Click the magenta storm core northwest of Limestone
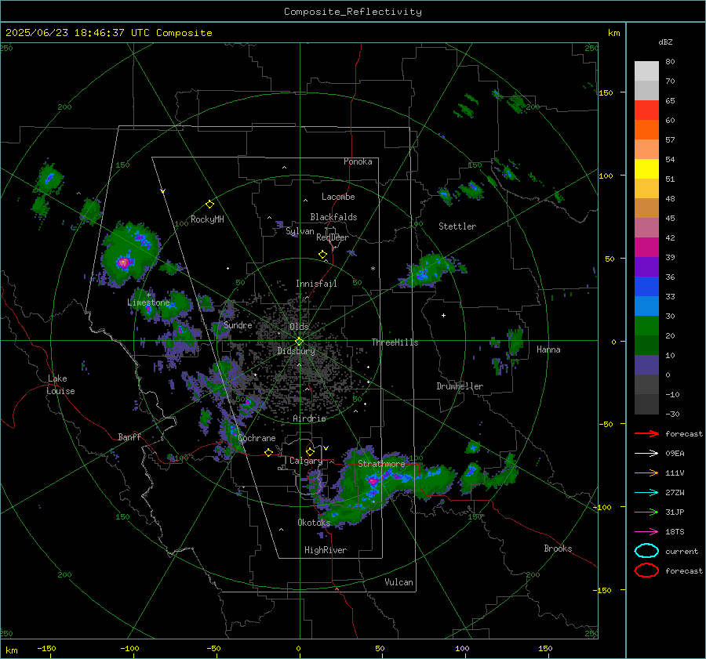 123,262
